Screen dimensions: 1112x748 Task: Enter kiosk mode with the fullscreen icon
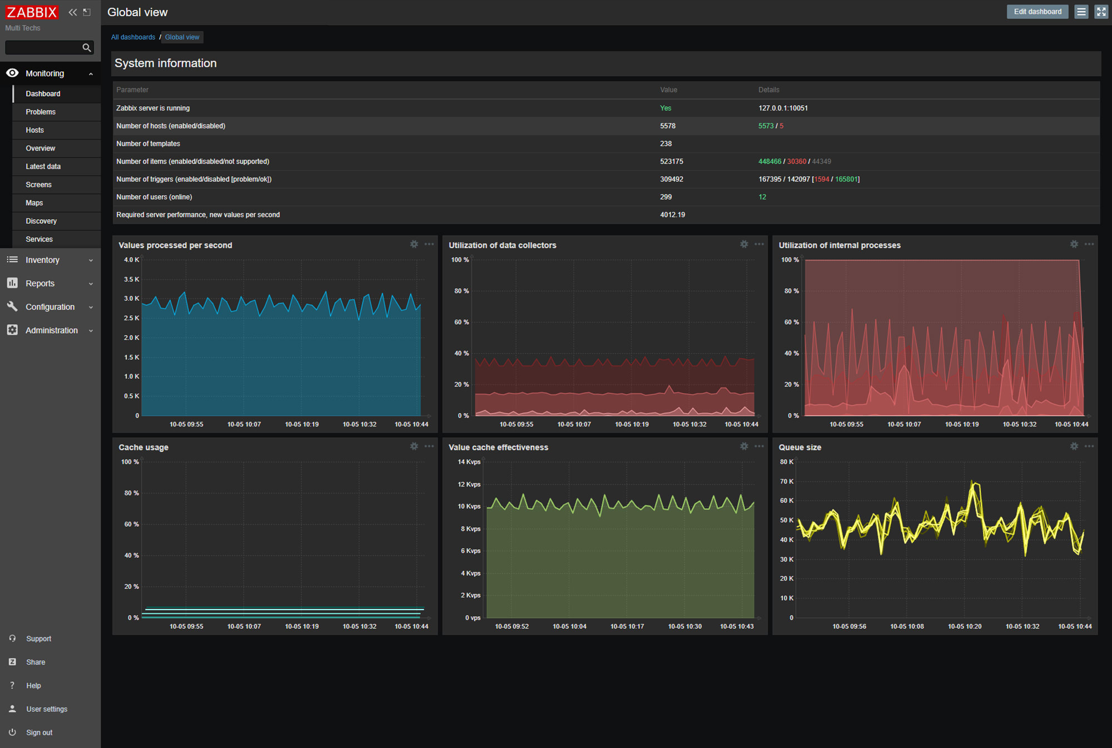(1101, 12)
